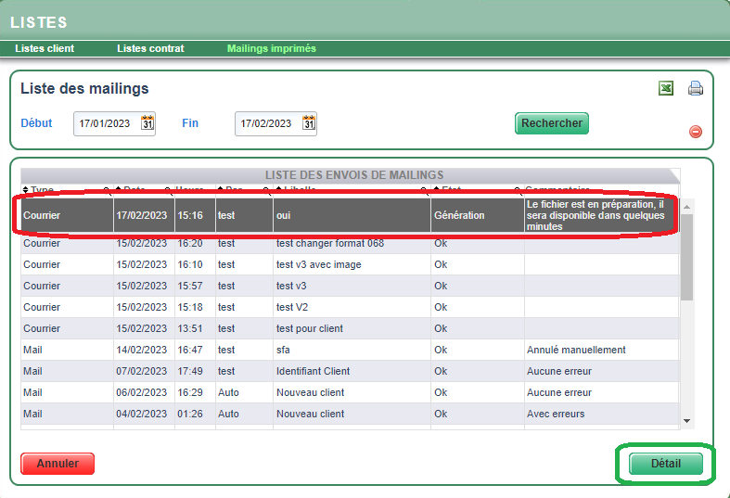
Task: Click the Fin date input field
Action: (x=267, y=123)
